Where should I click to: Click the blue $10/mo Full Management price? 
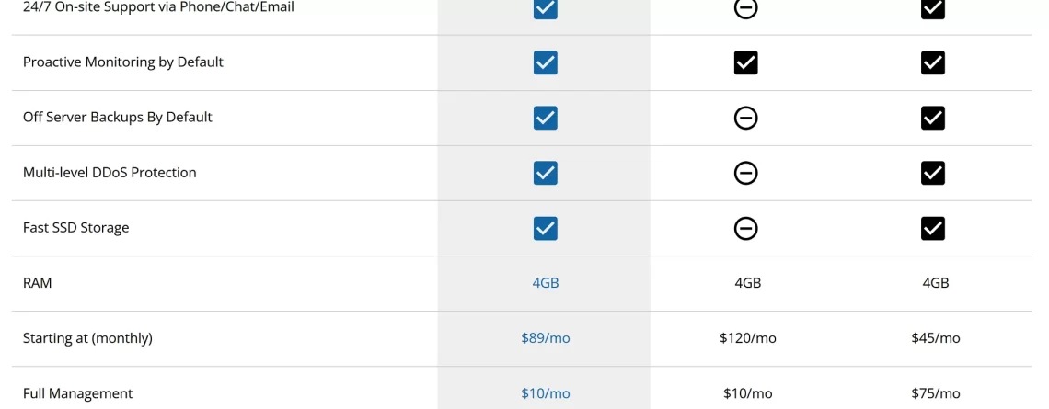click(546, 393)
